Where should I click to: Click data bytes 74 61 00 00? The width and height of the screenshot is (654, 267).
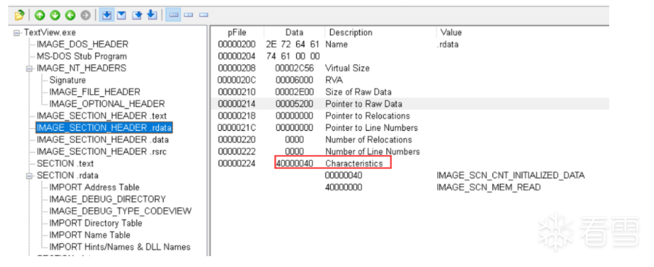pyautogui.click(x=293, y=56)
